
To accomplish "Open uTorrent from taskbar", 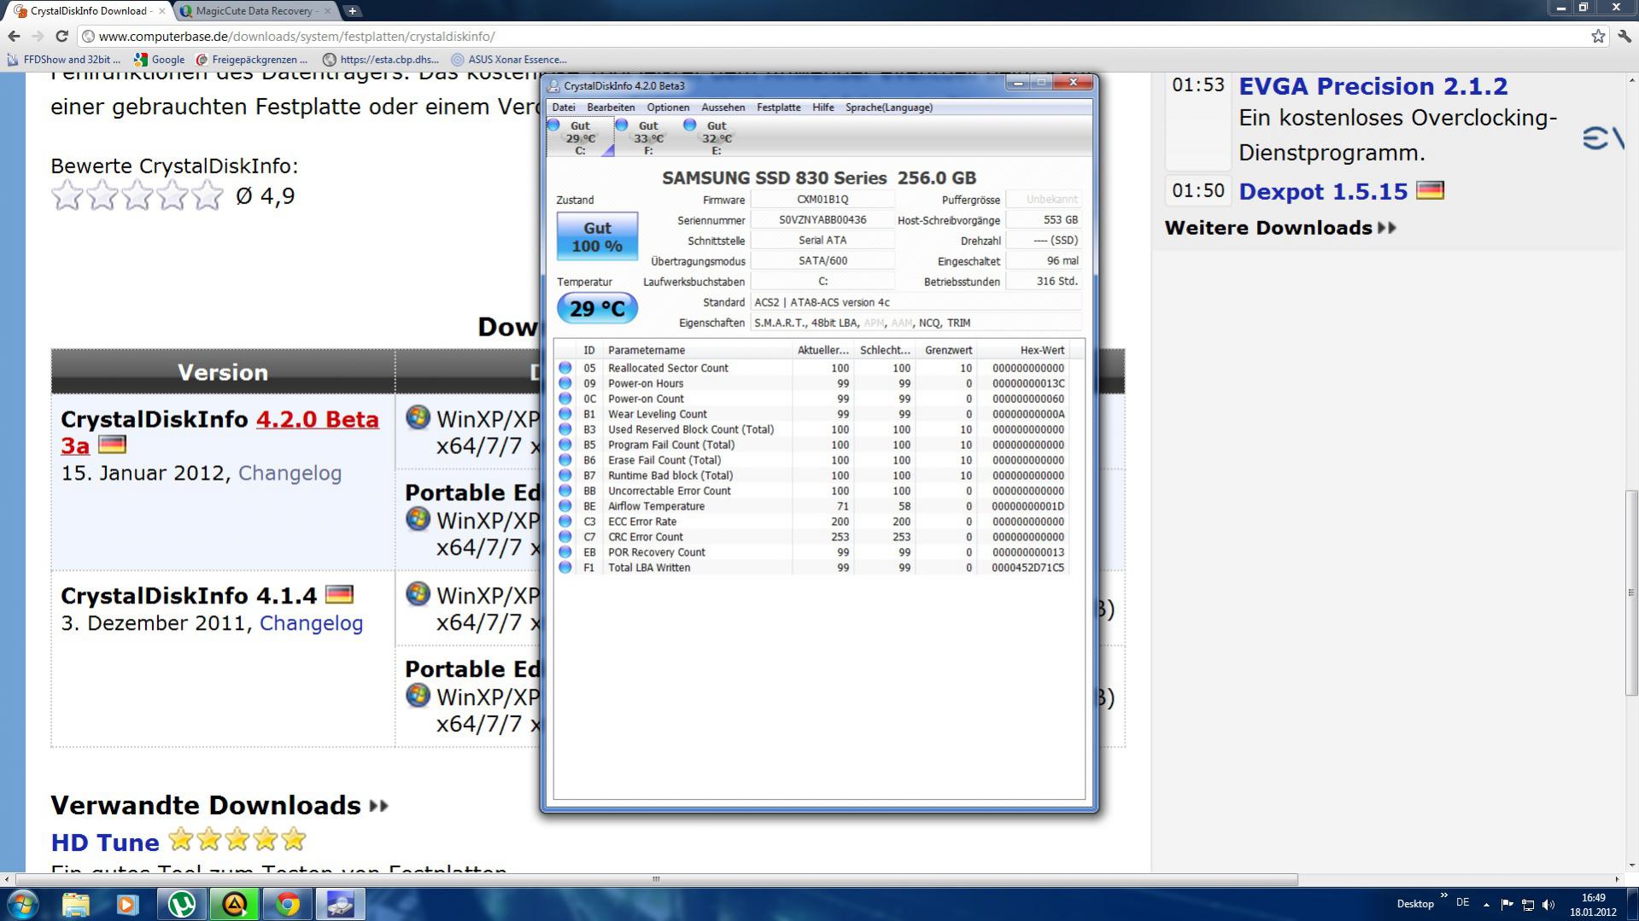I will (x=181, y=904).
